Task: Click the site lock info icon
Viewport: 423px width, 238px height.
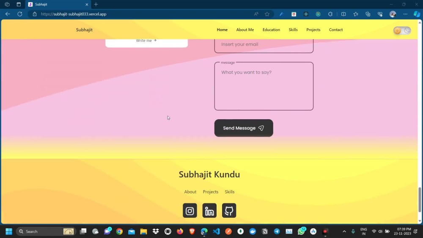Action: tap(35, 14)
